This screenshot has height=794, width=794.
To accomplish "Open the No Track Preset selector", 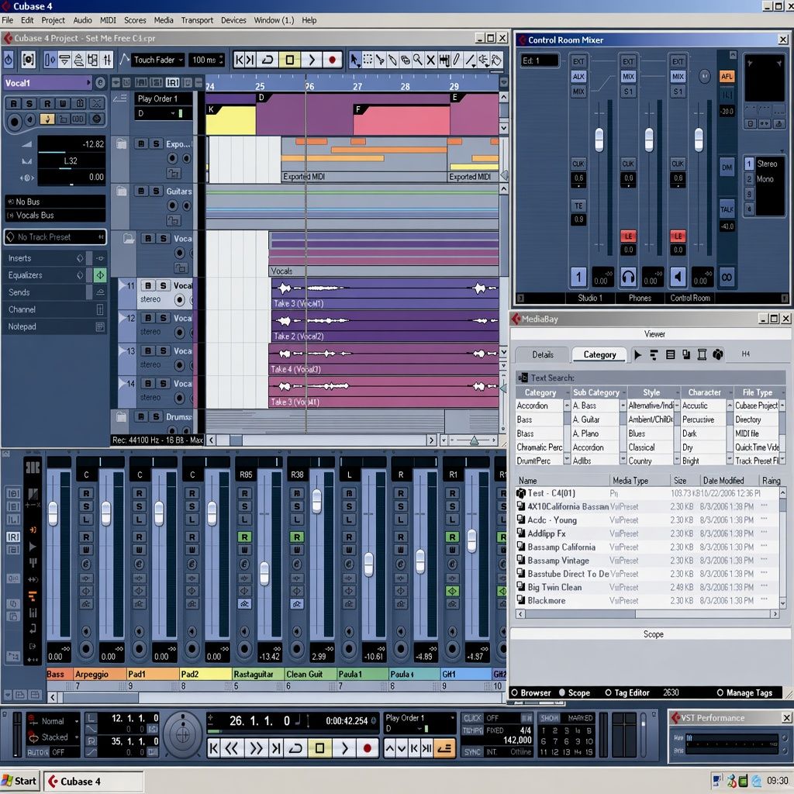I will [55, 237].
